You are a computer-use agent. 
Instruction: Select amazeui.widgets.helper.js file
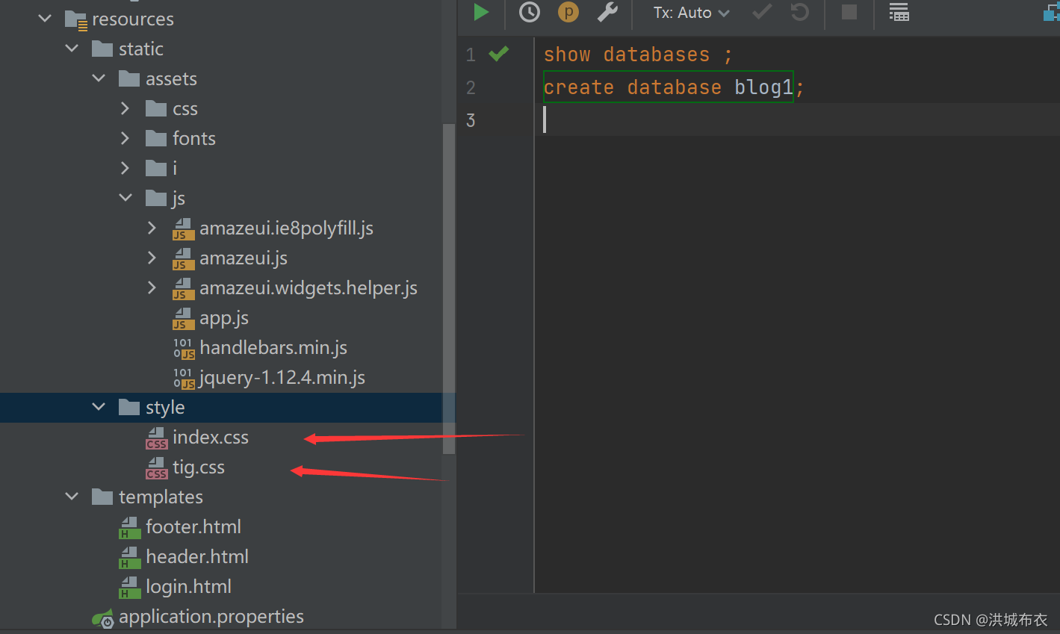309,288
